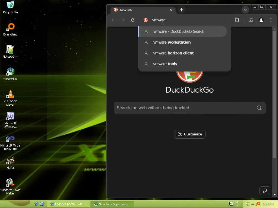Click the scrollbar down arrow
Viewport: 278px width, 208px height.
tap(274, 195)
